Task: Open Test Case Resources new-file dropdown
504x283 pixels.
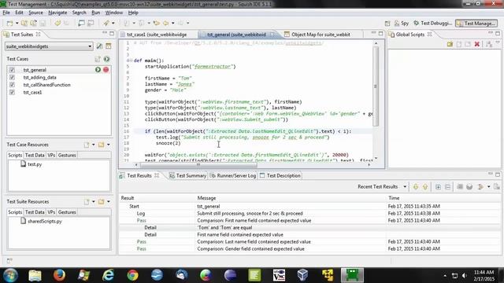Action: pos(94,145)
